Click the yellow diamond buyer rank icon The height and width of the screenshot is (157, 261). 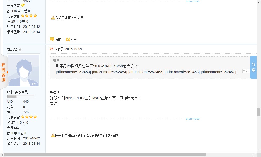[23, 6]
